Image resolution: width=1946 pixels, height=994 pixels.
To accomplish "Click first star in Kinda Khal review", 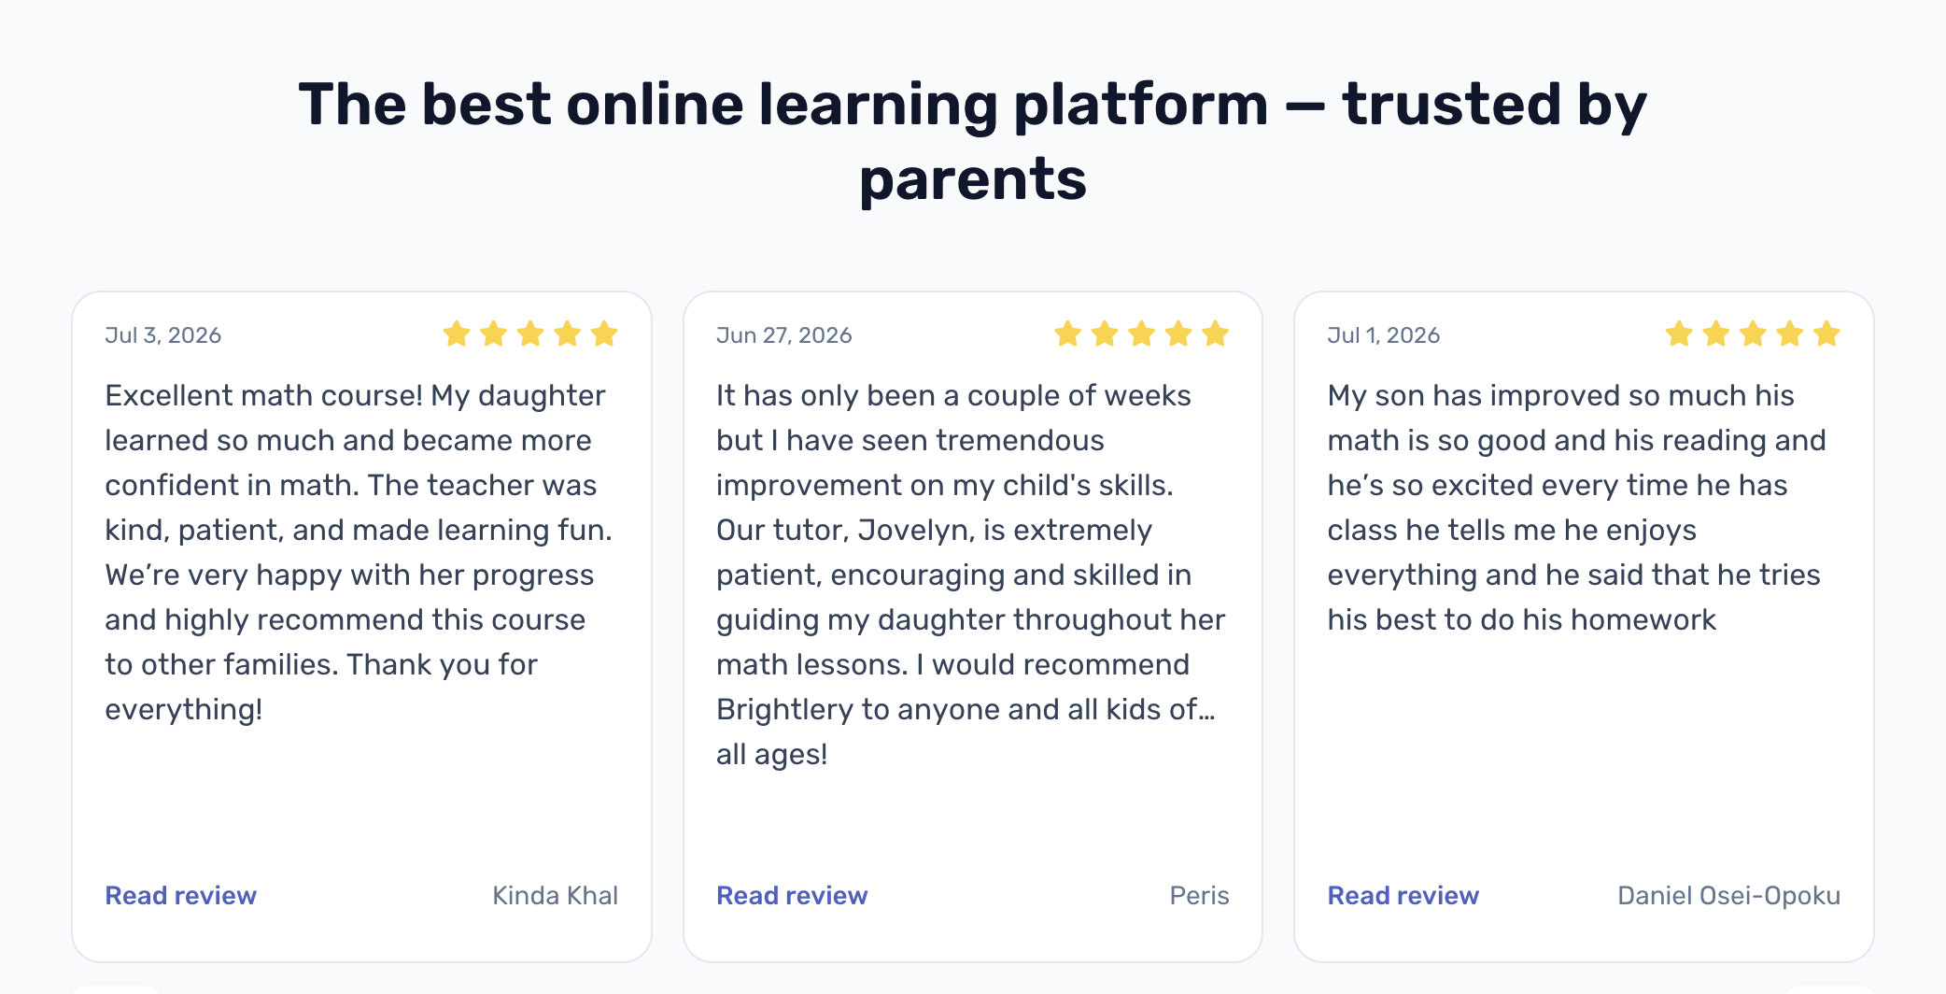I will click(457, 334).
